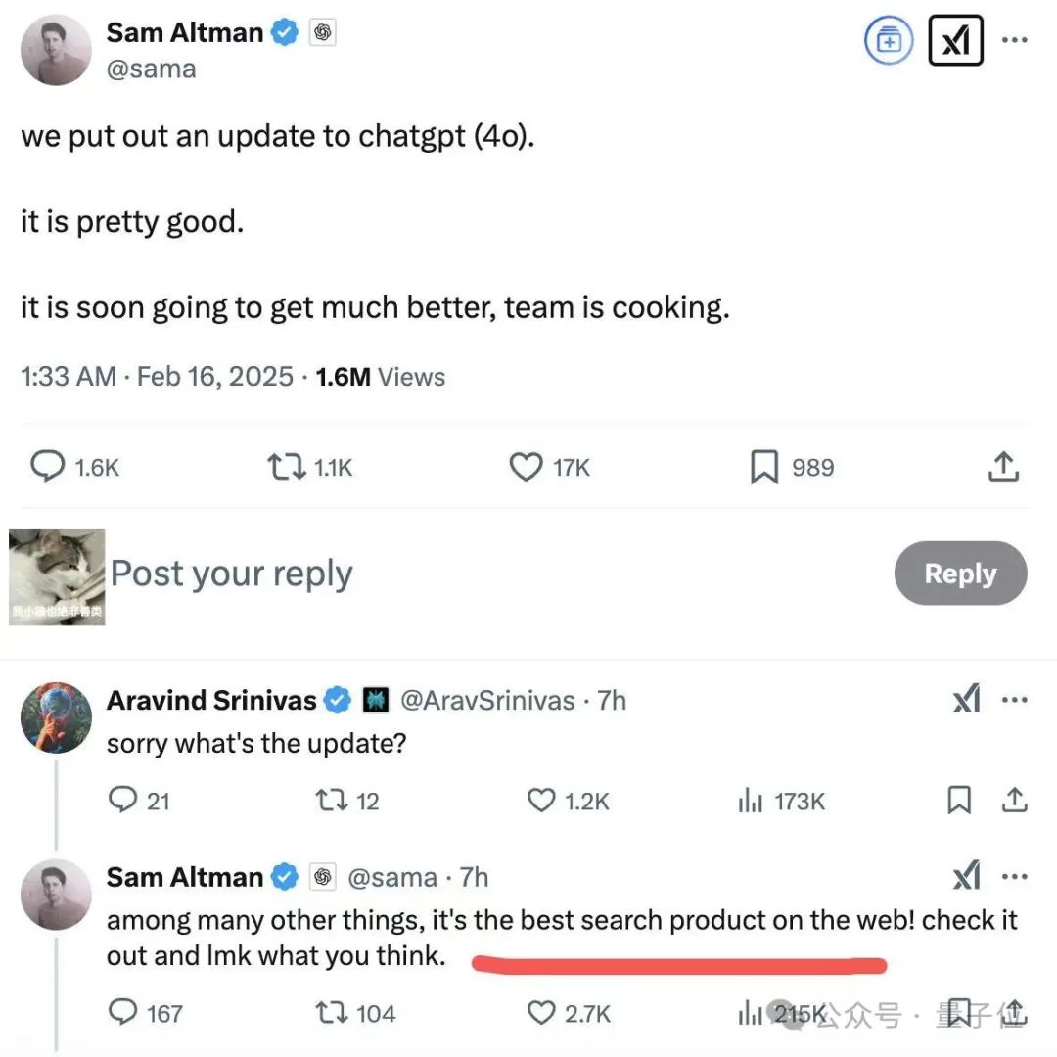
Task: Click the collections icon near the top right
Action: 888,40
